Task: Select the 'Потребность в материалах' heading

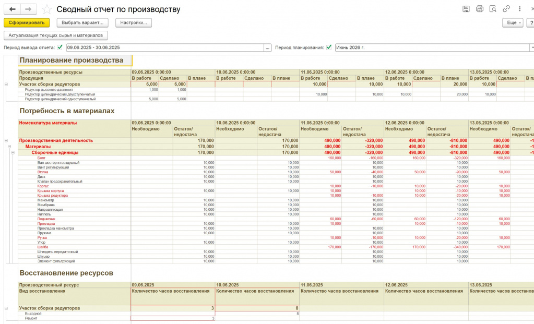Action: coord(67,111)
